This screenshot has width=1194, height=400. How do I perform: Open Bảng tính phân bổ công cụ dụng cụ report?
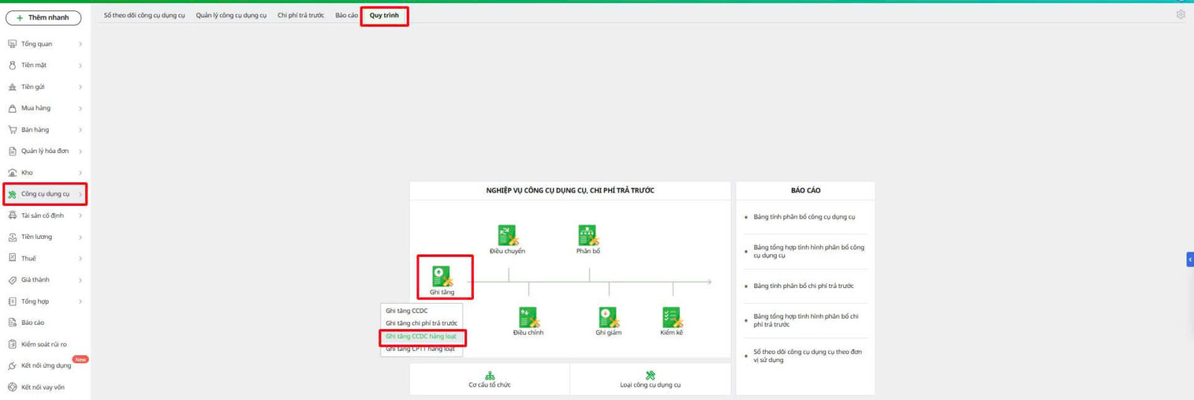pos(804,217)
